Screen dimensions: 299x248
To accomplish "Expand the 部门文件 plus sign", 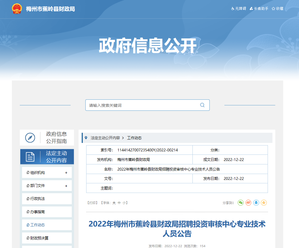I will point(66,186).
